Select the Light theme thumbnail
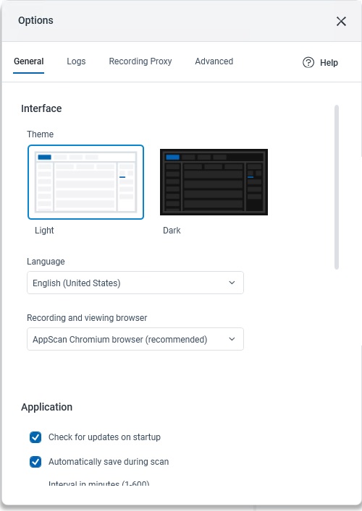Screen dimensions: 362x511 click(x=86, y=182)
